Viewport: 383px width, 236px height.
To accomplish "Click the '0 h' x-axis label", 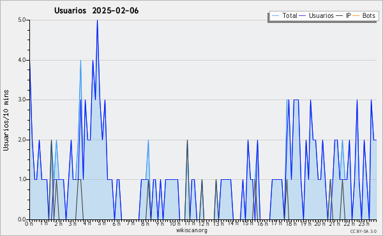I will (x=29, y=224).
